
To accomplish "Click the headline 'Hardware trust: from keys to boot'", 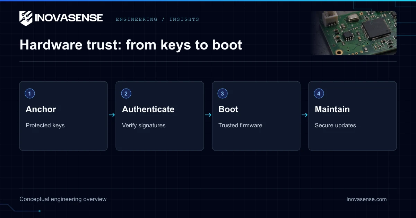I will point(131,45).
